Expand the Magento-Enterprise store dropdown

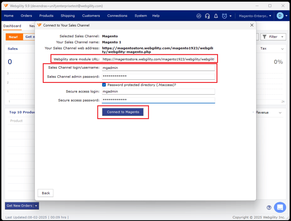[255, 16]
